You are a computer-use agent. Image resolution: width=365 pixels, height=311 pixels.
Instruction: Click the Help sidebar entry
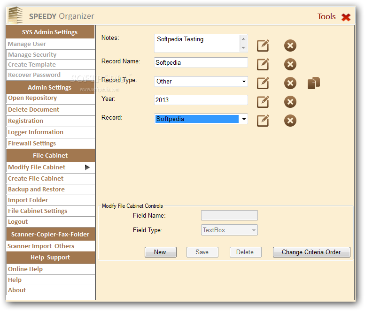coord(51,280)
